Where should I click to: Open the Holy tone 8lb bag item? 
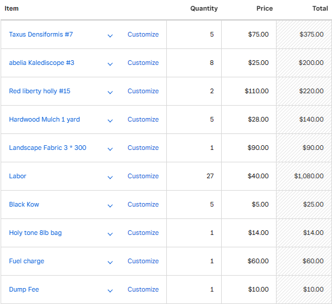coord(35,233)
